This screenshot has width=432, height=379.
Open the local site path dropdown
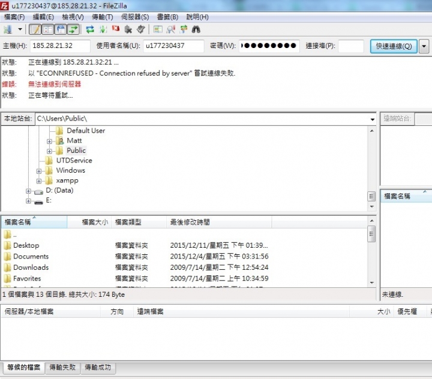pos(372,119)
